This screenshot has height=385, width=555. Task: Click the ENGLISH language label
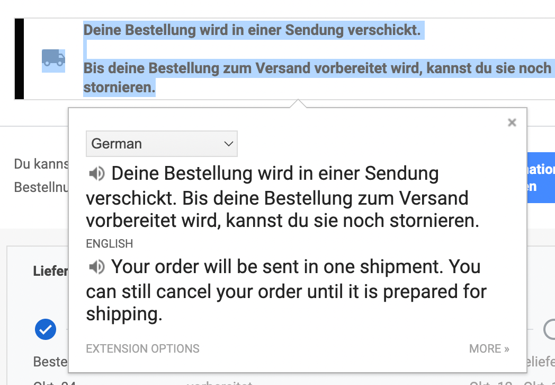tap(110, 243)
